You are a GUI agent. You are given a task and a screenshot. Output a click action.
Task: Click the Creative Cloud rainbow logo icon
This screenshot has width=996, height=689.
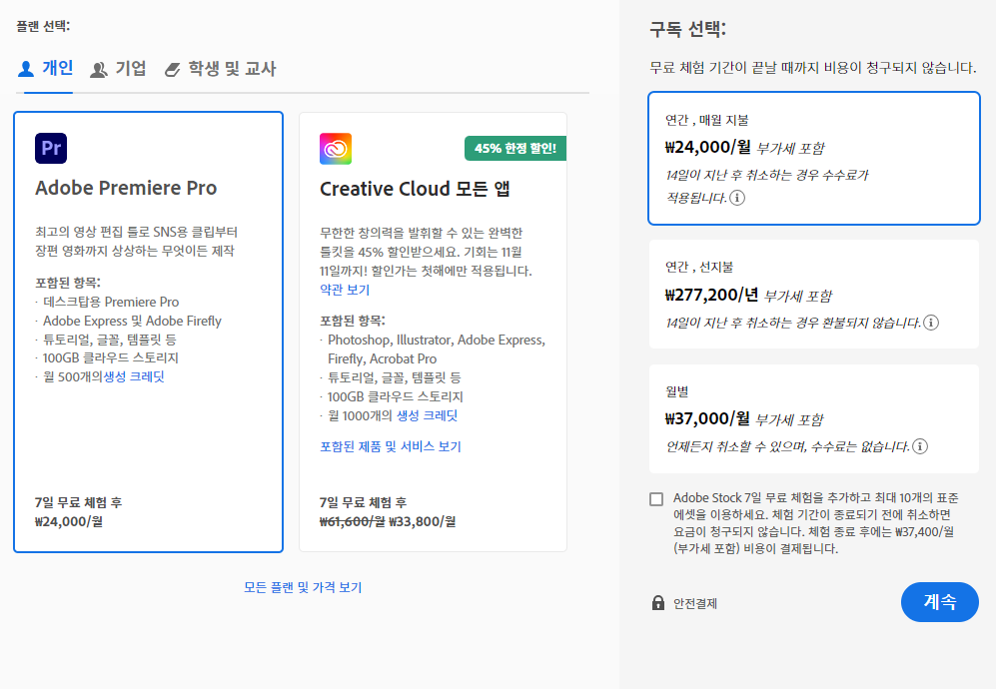coord(336,149)
